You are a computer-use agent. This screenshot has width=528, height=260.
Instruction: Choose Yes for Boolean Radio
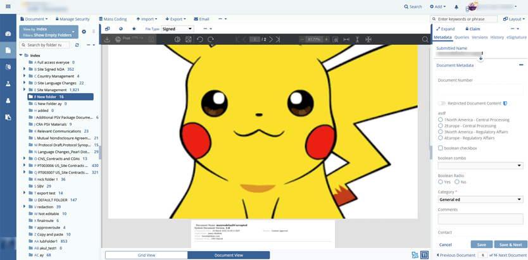pos(441,182)
